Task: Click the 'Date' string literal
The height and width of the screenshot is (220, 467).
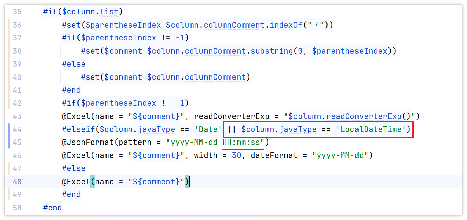Action: 209,129
